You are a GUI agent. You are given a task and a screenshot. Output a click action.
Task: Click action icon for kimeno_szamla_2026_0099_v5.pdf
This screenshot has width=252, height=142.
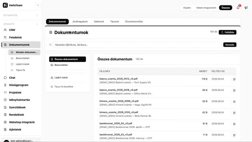click(x=234, y=102)
